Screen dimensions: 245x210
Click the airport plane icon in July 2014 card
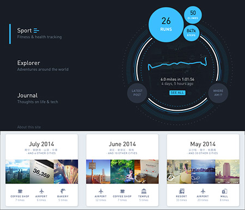tap(41, 191)
